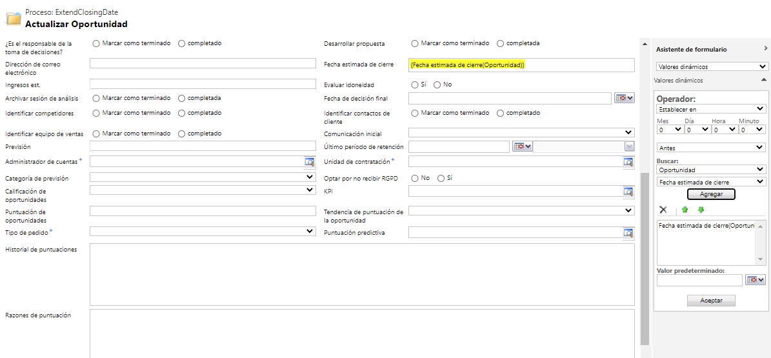The width and height of the screenshot is (771, 358).
Task: Open lookup for Administrador de cuentas
Action: pyautogui.click(x=310, y=161)
